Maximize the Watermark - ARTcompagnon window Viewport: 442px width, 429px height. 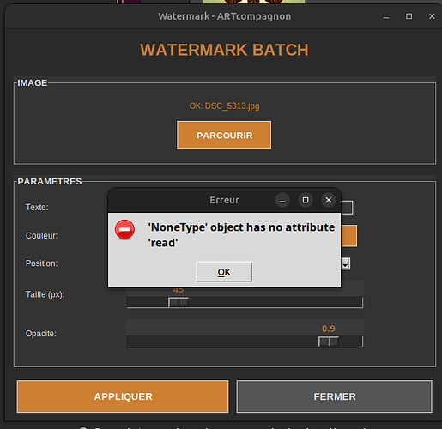[x=409, y=16]
